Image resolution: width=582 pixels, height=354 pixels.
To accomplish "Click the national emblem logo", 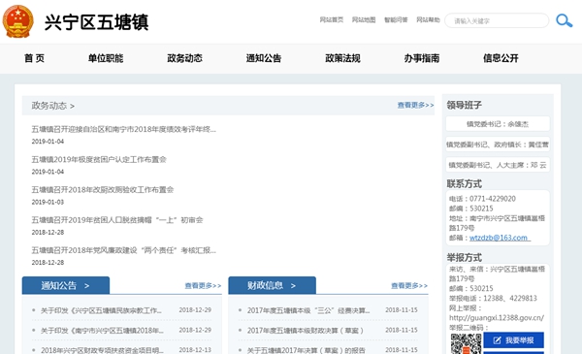I will click(17, 21).
